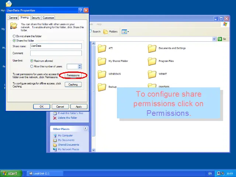236x177 pixels.
Task: Click the My Network Places link
Action: [69, 149]
